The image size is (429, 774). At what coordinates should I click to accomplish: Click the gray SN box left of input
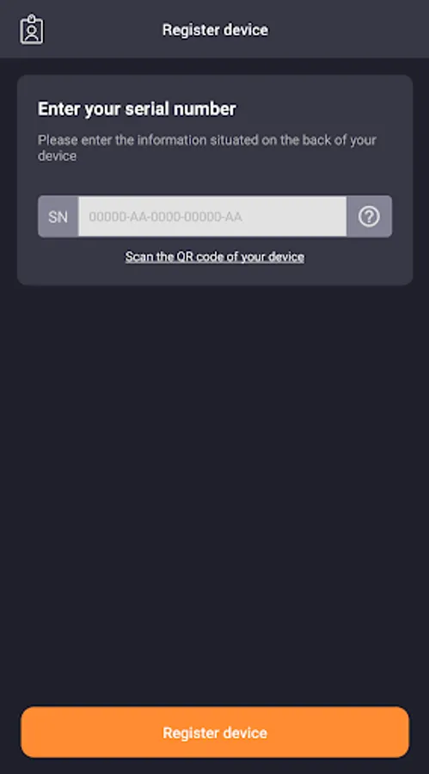point(58,217)
